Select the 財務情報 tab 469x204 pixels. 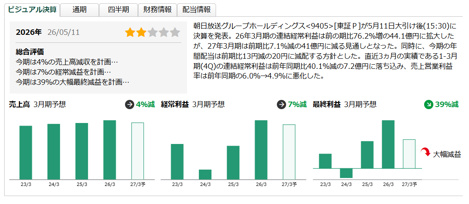[x=157, y=10]
